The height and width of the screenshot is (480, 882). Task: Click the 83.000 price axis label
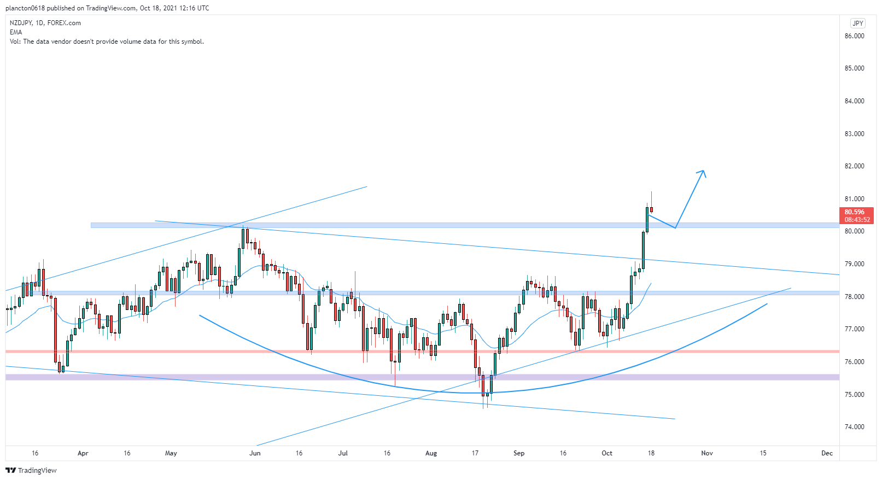pyautogui.click(x=855, y=134)
